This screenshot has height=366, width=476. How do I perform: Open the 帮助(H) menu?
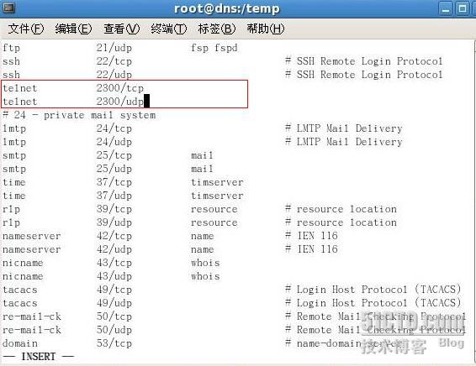pyautogui.click(x=265, y=29)
